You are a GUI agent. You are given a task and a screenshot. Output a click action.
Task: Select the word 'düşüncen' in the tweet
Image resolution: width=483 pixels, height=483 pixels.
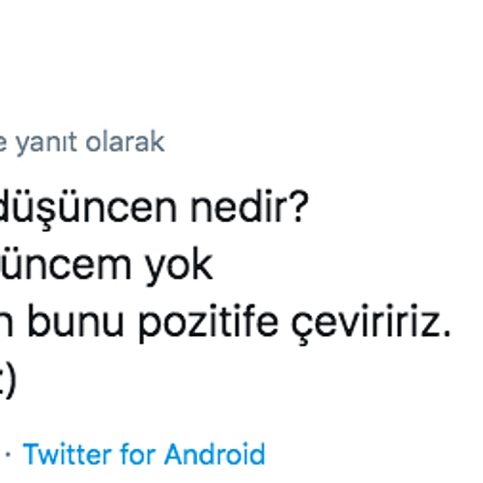pos(88,209)
